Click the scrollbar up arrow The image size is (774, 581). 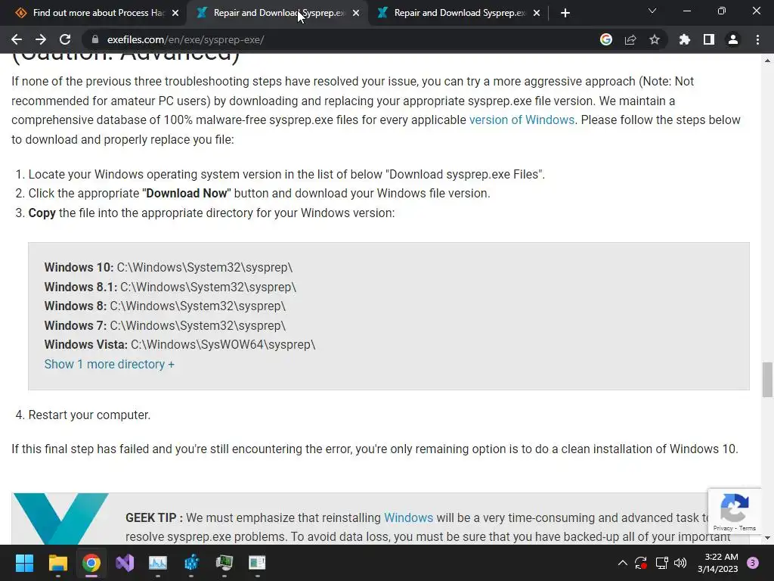[x=767, y=61]
